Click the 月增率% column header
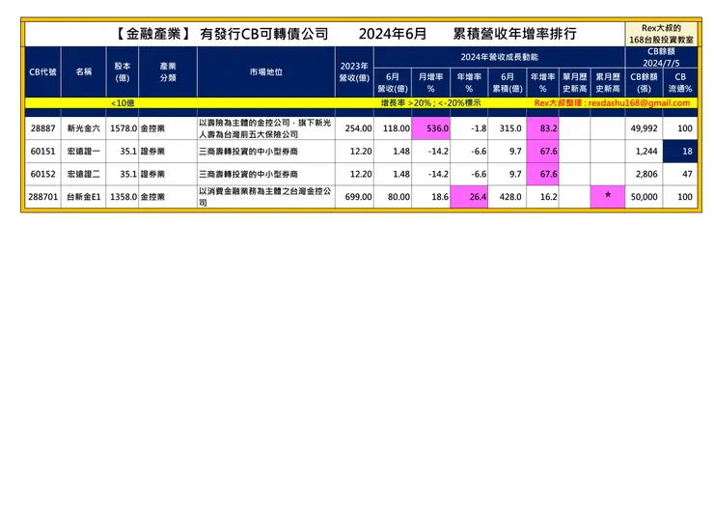The image size is (714, 505). pos(430,82)
